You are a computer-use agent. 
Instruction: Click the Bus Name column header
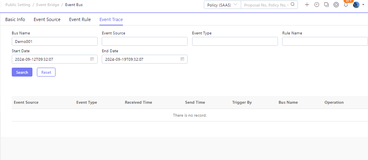click(288, 102)
